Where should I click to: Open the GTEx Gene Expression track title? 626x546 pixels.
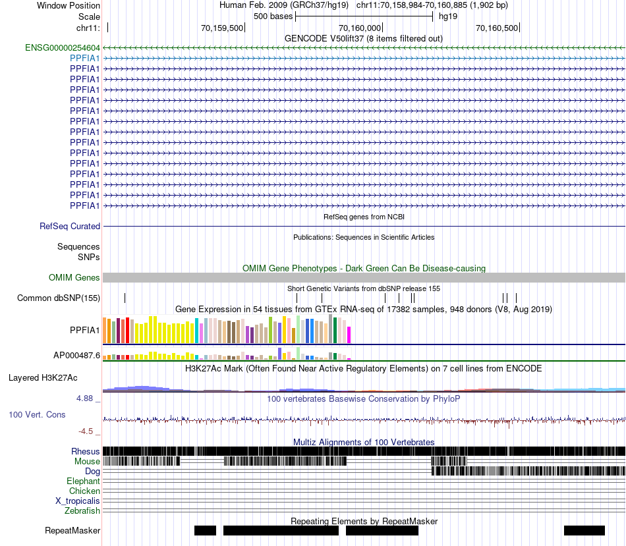[364, 310]
